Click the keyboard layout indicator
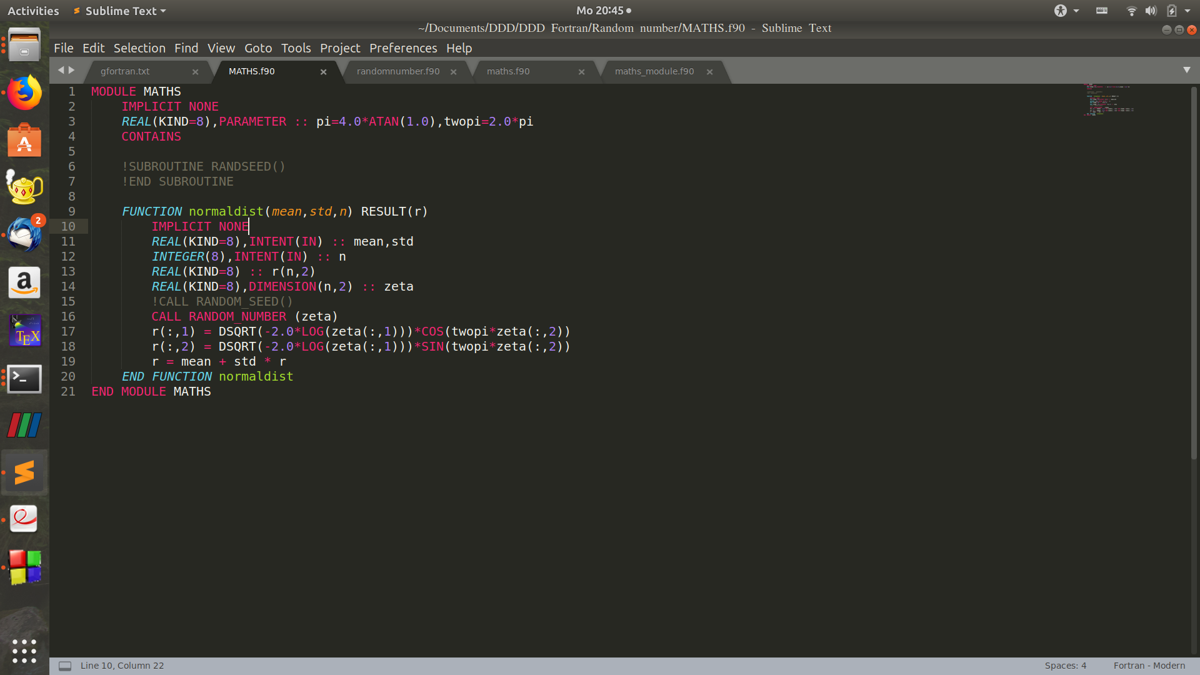The height and width of the screenshot is (675, 1200). point(1102,11)
